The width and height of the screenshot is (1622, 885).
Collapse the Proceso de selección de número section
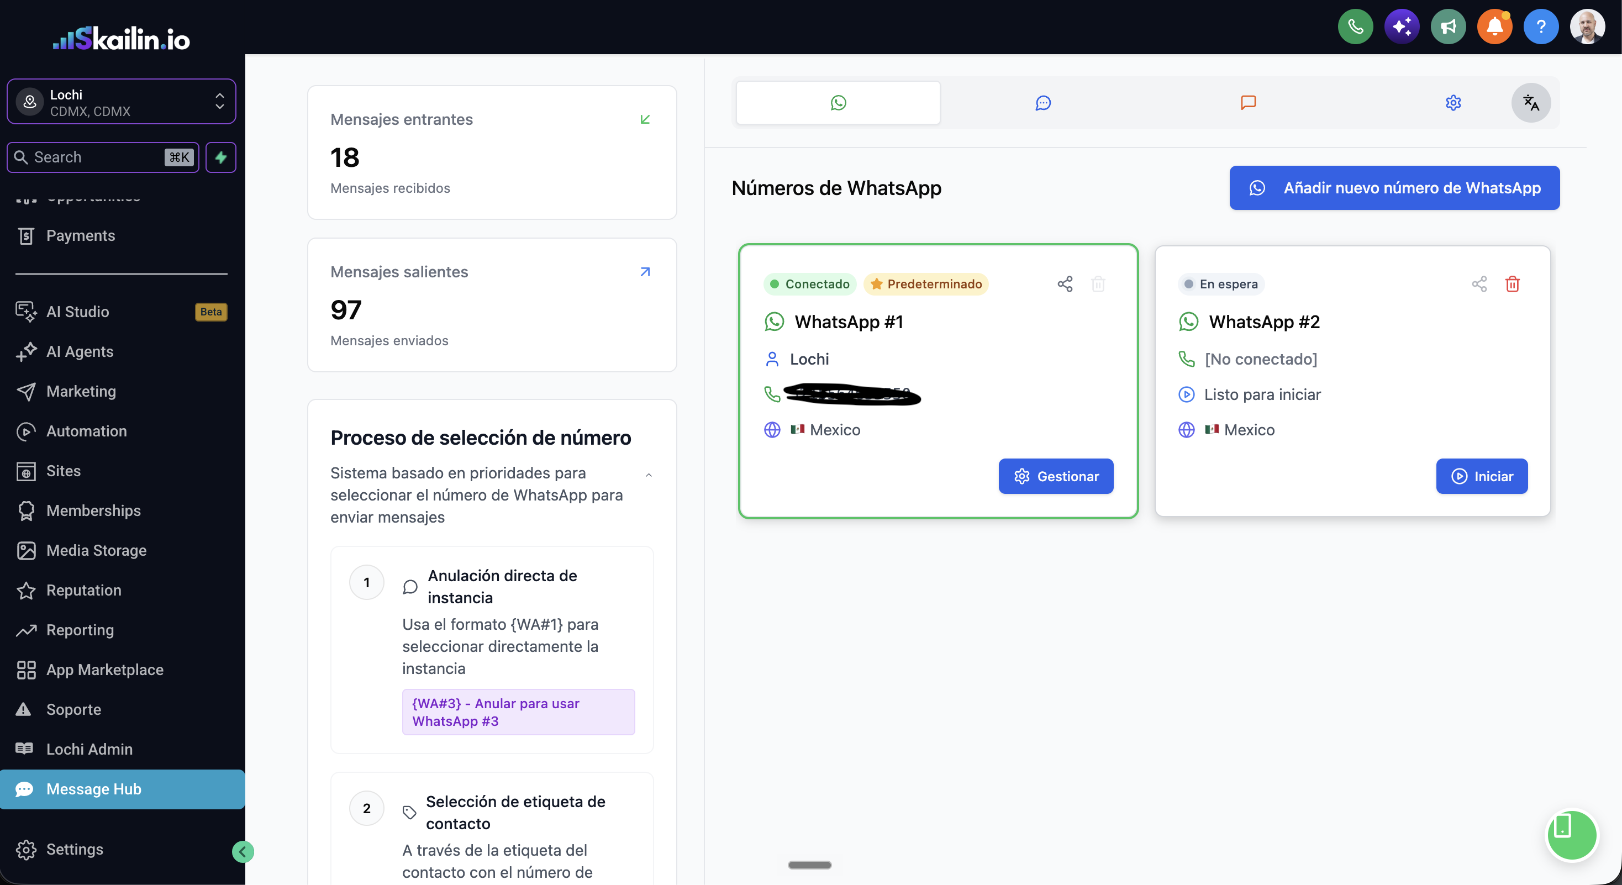(649, 475)
